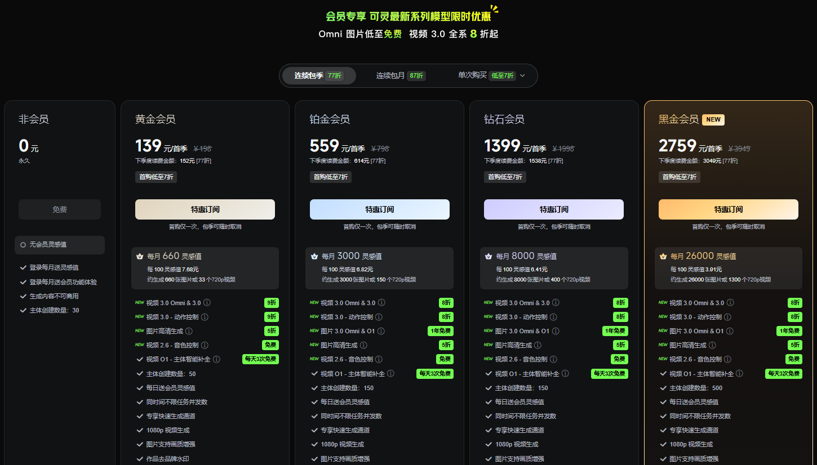Click the crown icon beside 每月 26000 灵感值
817x465 pixels.
coord(663,256)
